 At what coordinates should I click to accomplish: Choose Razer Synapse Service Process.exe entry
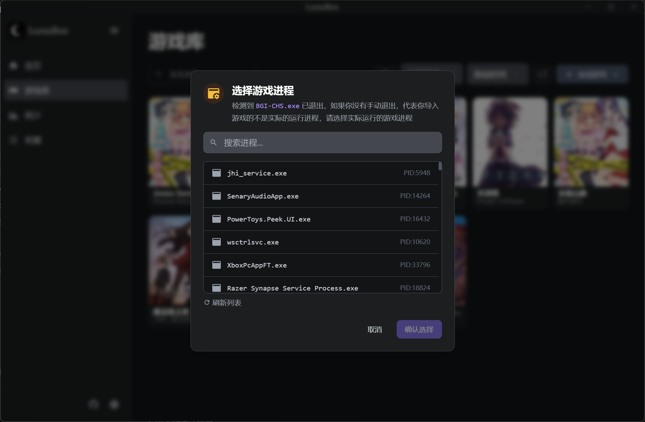[x=321, y=285]
